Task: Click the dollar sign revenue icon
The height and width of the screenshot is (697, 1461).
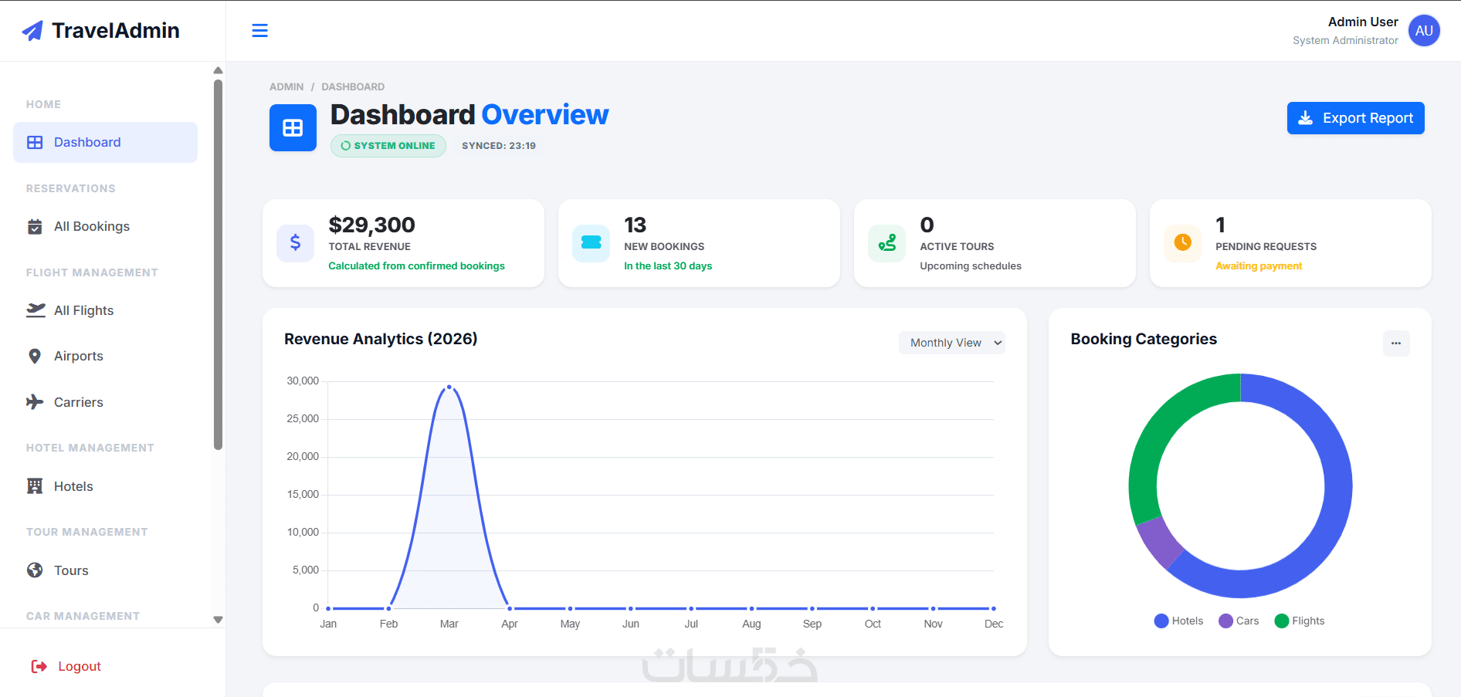Action: point(295,243)
